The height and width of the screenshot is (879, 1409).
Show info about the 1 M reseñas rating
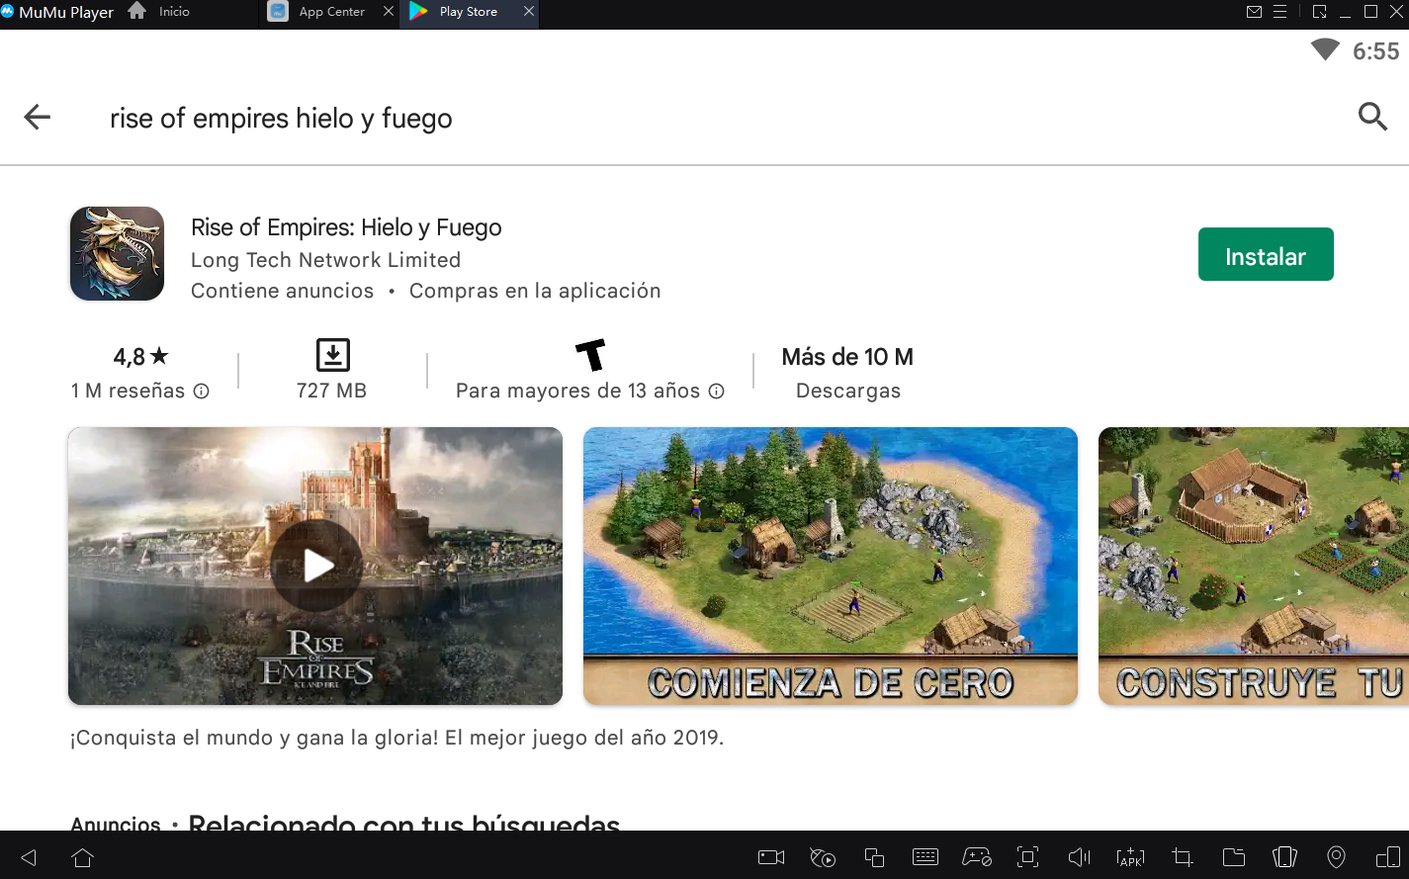point(202,392)
